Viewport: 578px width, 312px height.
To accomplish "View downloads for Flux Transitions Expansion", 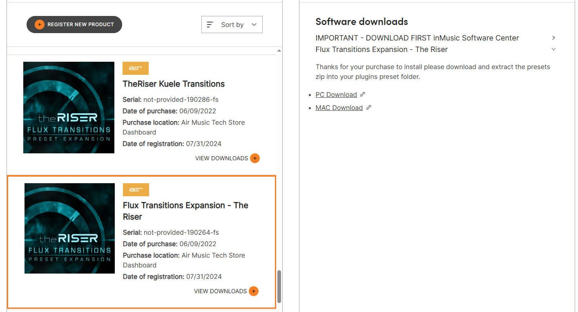I will [221, 291].
